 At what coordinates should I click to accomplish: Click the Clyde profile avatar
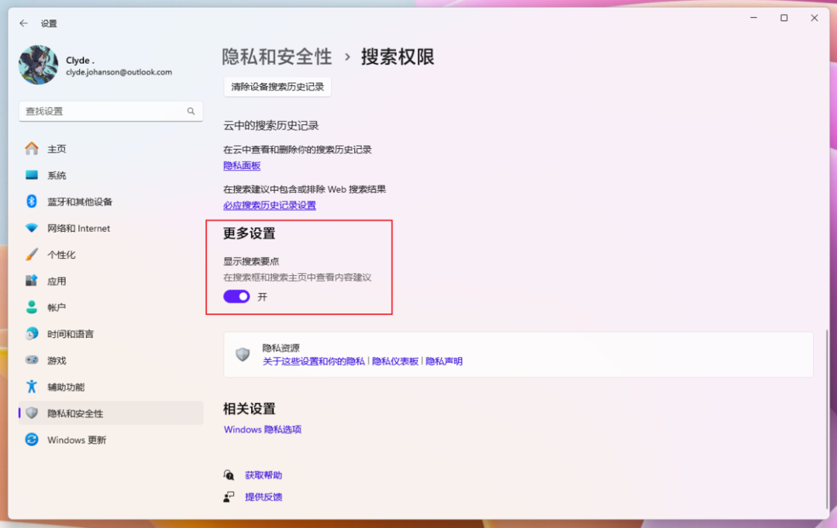click(x=39, y=64)
